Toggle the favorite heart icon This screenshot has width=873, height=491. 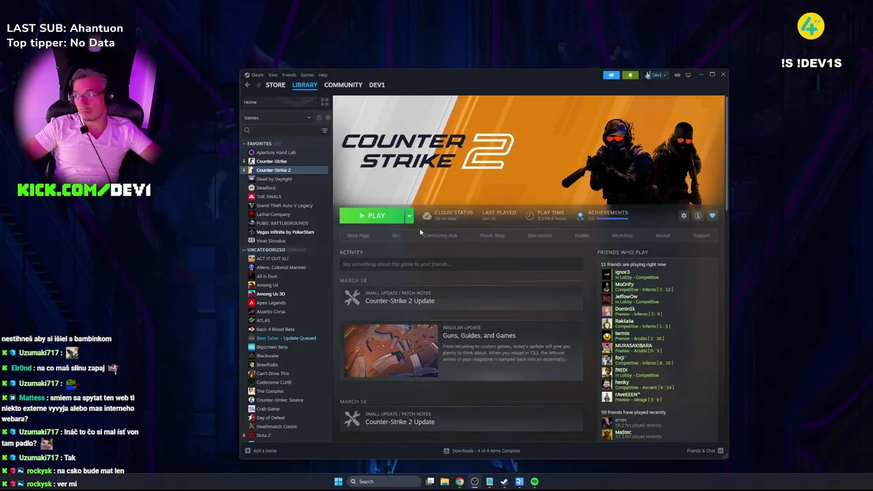(712, 215)
